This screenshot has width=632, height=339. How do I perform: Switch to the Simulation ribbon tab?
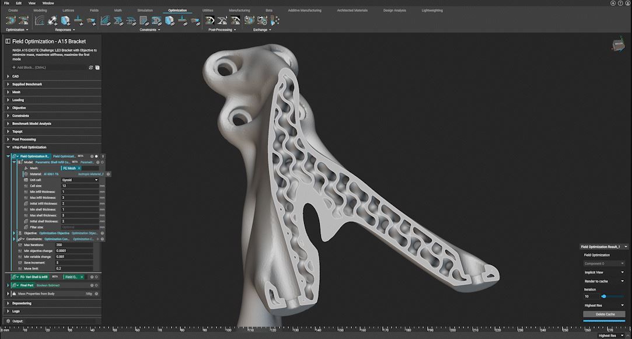point(145,10)
